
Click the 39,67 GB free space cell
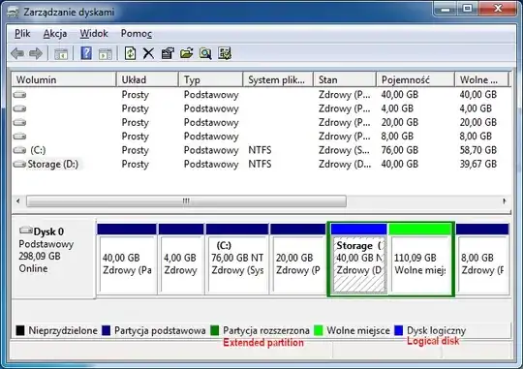[x=478, y=164]
